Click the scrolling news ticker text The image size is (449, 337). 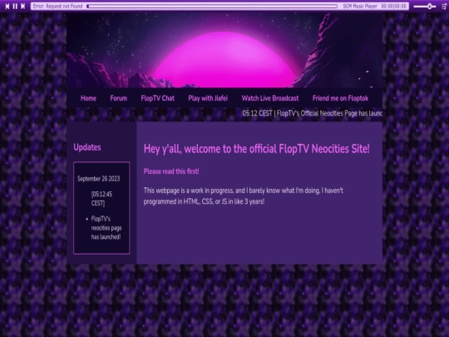(x=312, y=113)
